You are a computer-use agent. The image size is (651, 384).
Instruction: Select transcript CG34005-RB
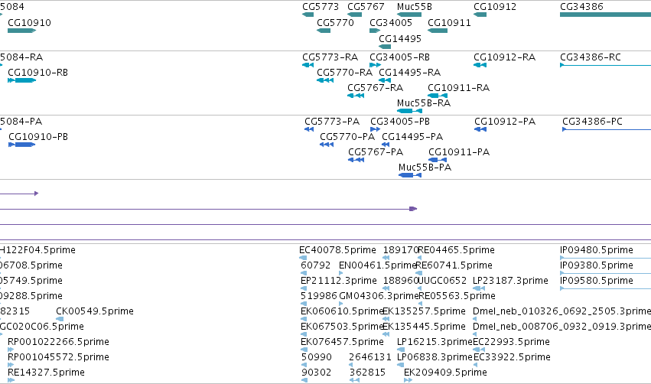point(376,65)
